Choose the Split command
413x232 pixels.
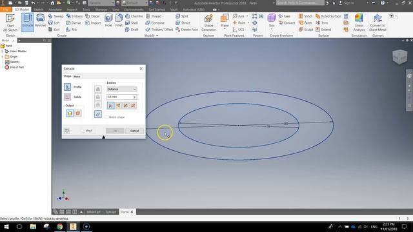coord(182,16)
